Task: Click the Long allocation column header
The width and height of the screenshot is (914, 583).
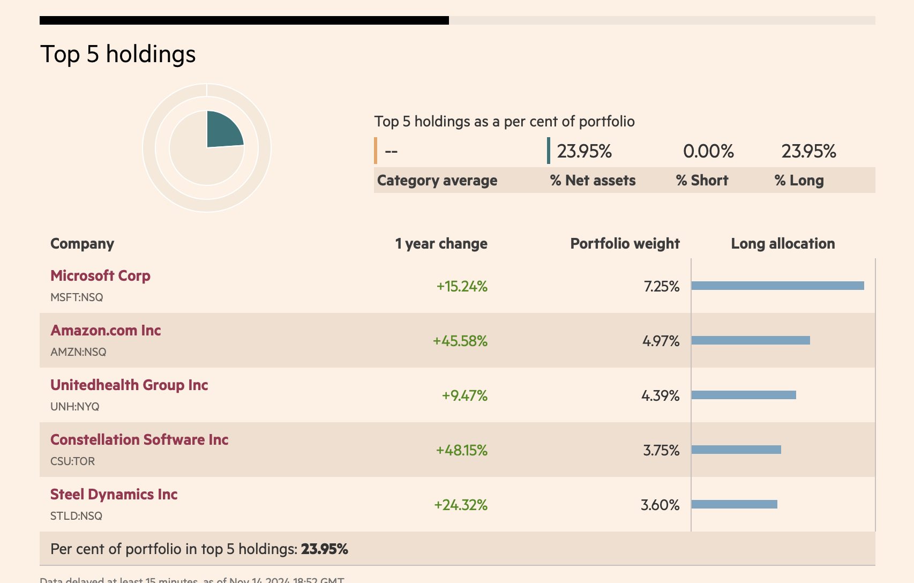Action: click(x=783, y=244)
